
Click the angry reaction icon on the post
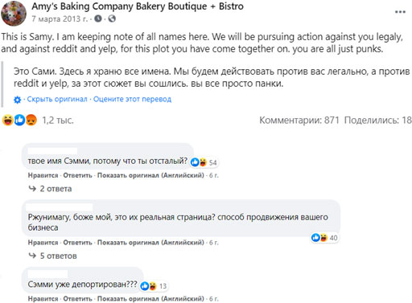click(31, 120)
